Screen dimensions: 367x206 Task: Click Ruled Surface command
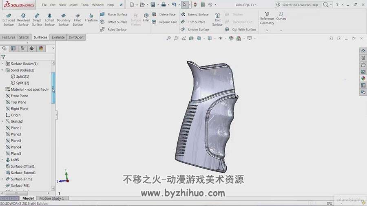(x=113, y=29)
